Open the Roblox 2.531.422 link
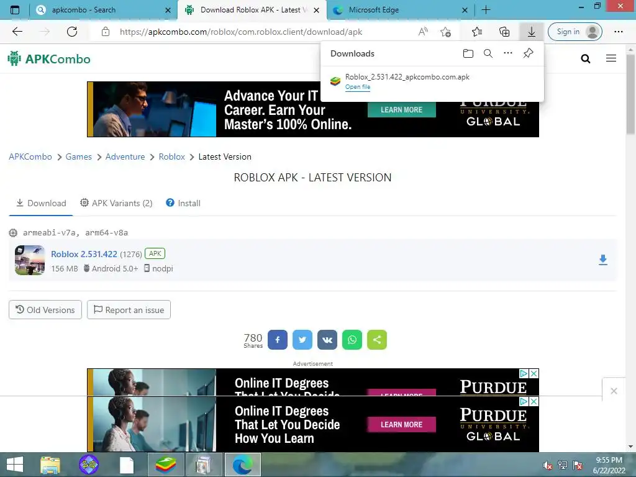Image resolution: width=636 pixels, height=477 pixels. [x=84, y=254]
